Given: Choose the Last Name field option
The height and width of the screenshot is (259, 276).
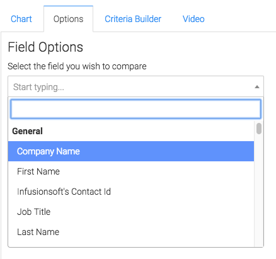Looking at the screenshot, I should pyautogui.click(x=131, y=232).
